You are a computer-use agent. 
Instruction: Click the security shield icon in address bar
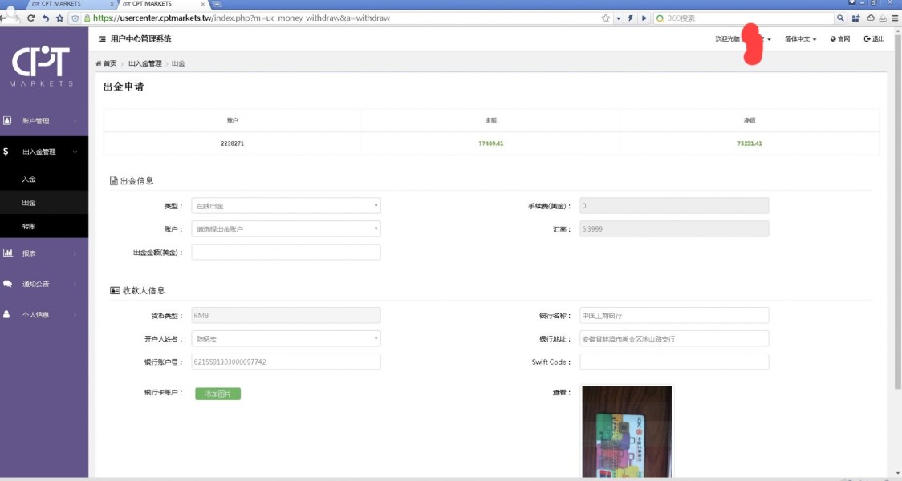coord(75,18)
